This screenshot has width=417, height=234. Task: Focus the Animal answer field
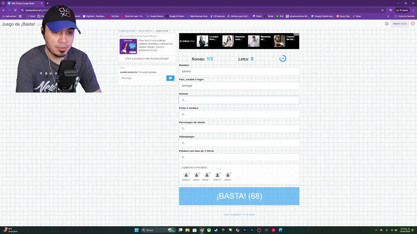239,100
